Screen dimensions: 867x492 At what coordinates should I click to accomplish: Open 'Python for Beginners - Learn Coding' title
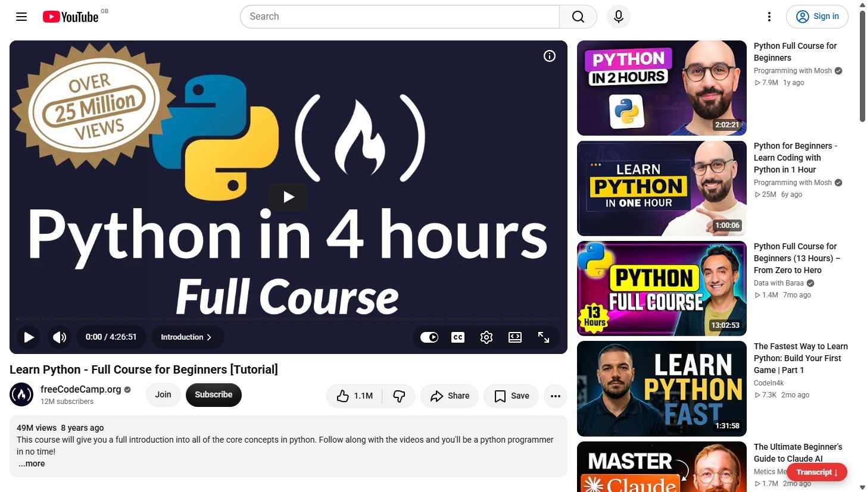coord(796,158)
